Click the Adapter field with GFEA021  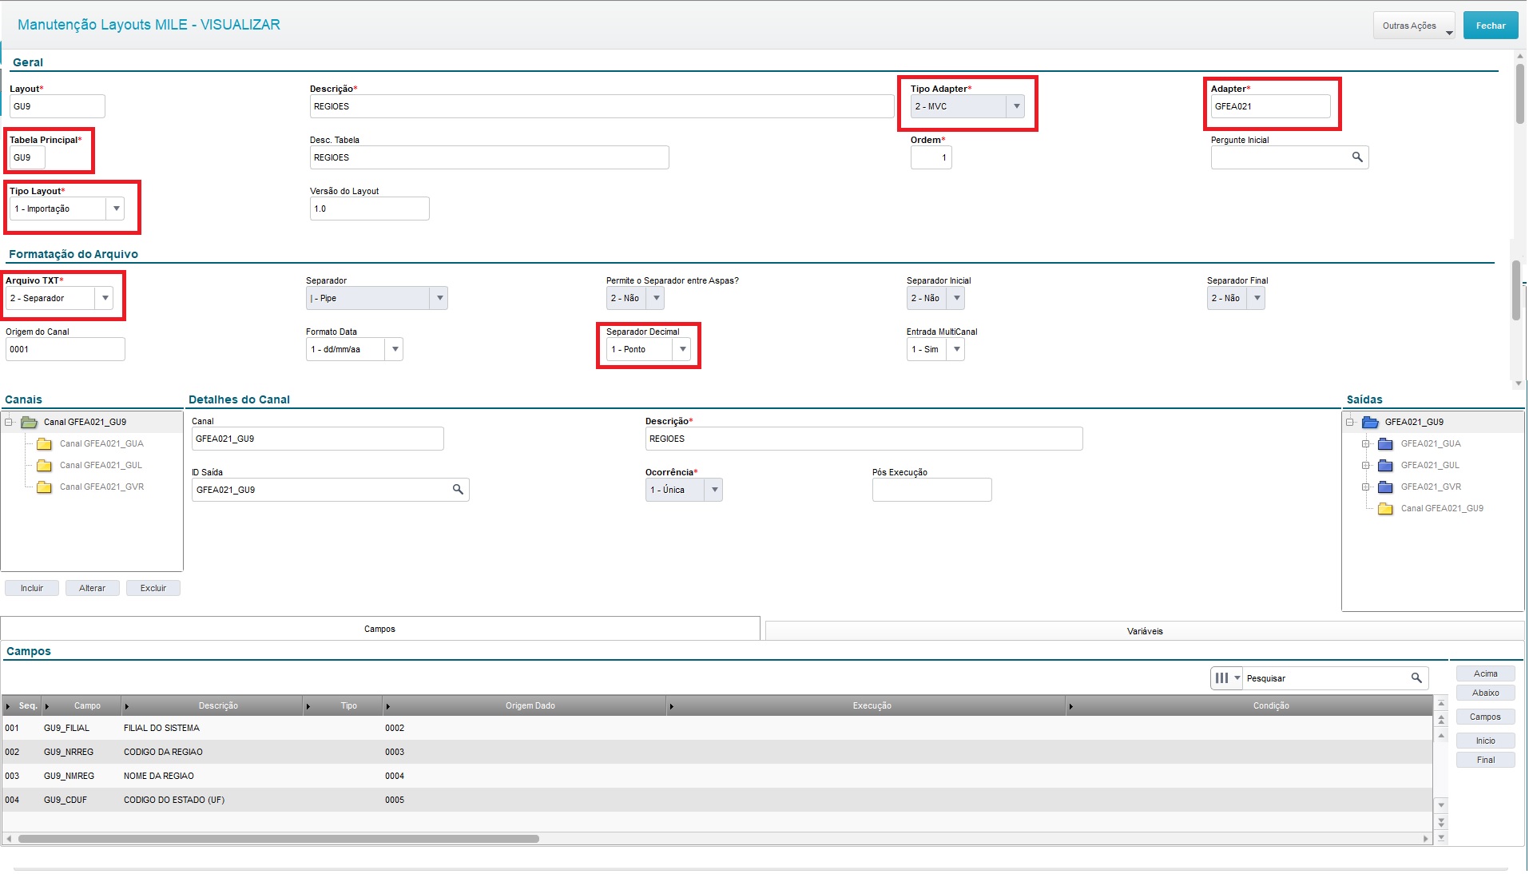[1271, 106]
